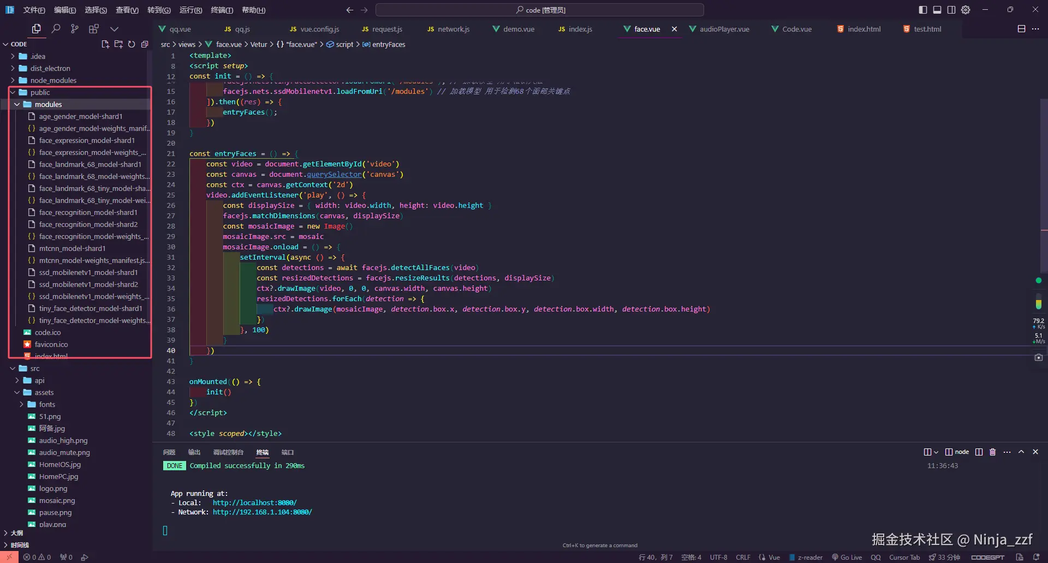Open the Explorer view icon

coord(37,29)
